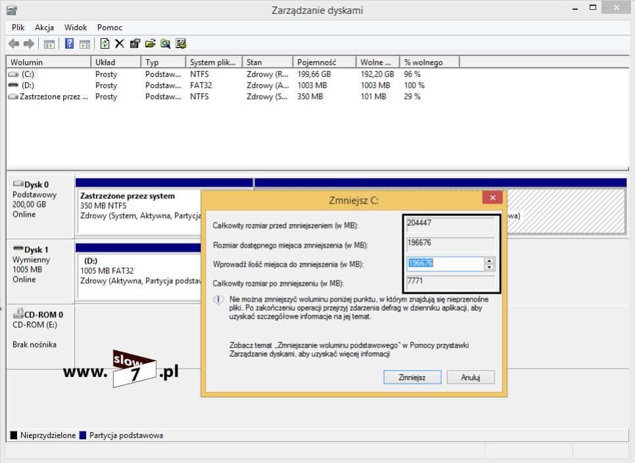Click the drive icon of volume (C:)

[x=13, y=74]
